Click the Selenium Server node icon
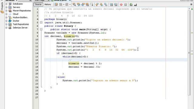This screenshot has height=109, width=194. coord(10,28)
